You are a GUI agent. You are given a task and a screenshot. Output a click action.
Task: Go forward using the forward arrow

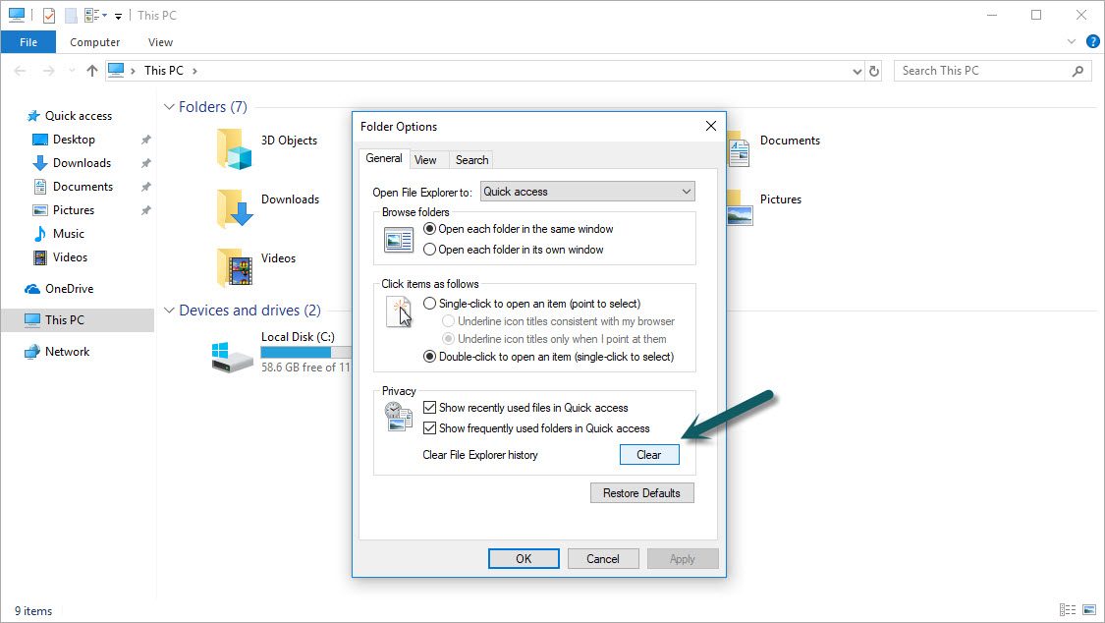click(x=48, y=71)
